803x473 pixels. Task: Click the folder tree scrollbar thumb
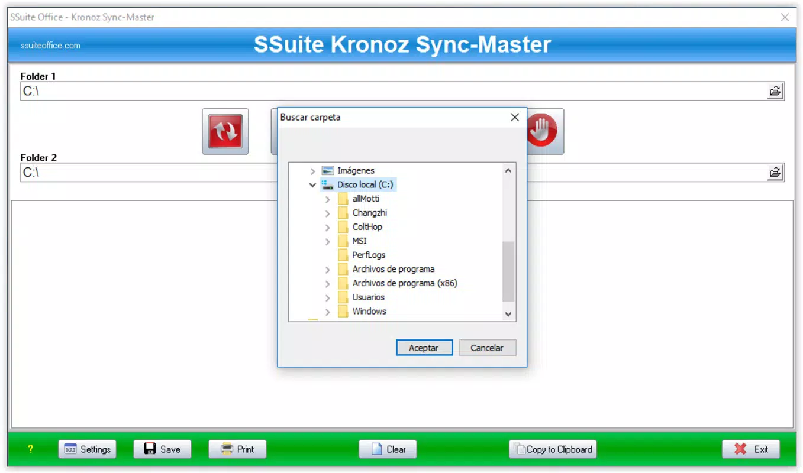[x=508, y=272]
